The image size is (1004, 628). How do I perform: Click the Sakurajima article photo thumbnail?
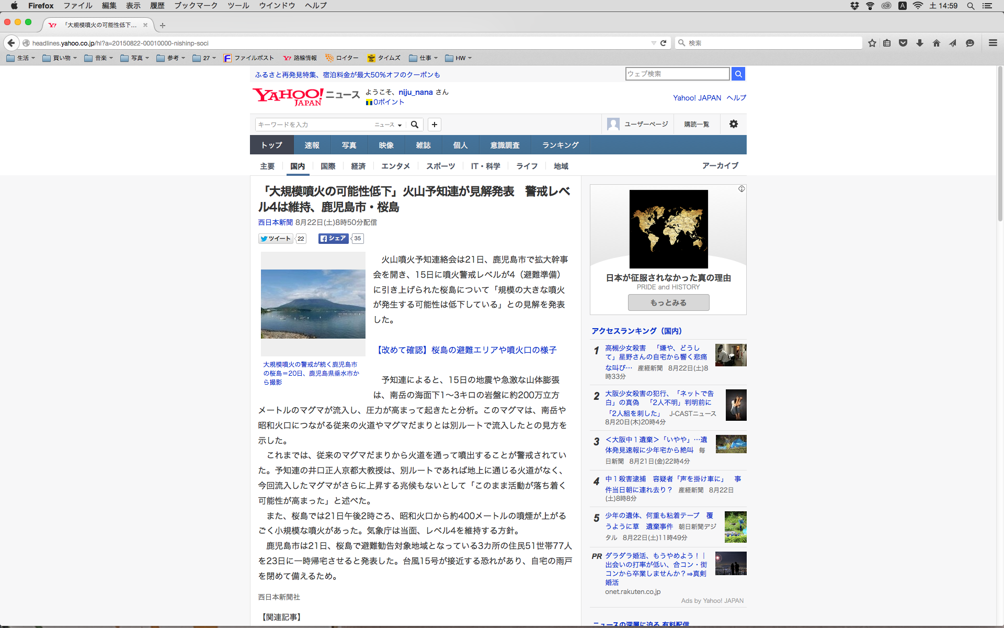(x=313, y=304)
